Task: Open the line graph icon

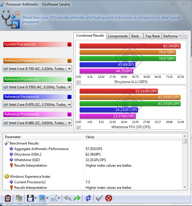Action: coord(54,198)
